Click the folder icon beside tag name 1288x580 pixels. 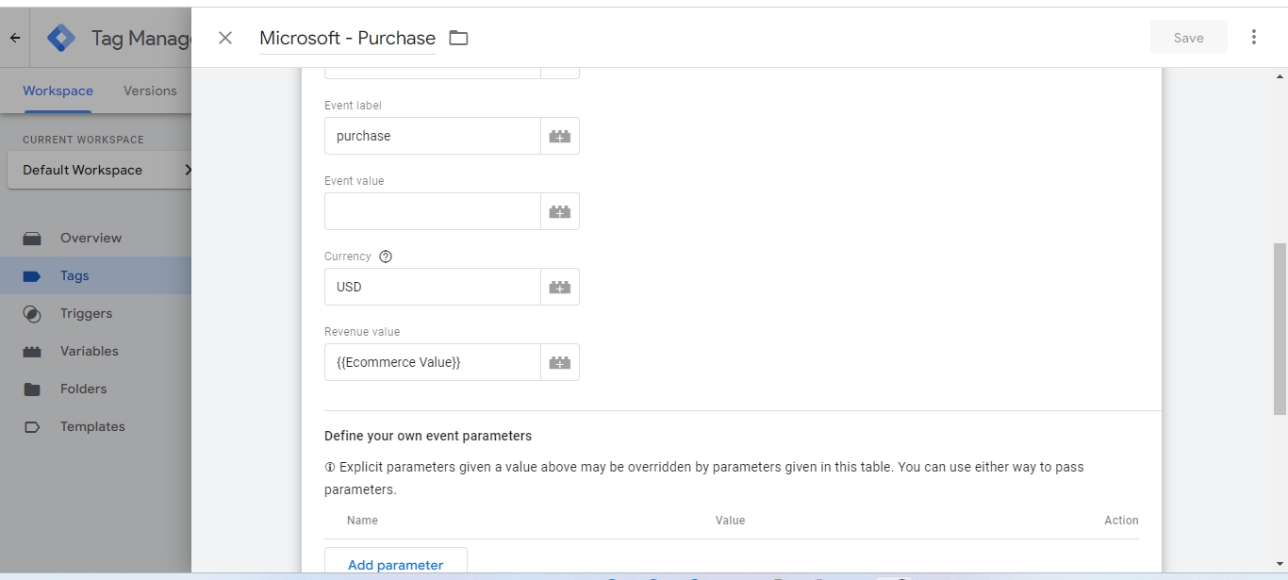[458, 38]
